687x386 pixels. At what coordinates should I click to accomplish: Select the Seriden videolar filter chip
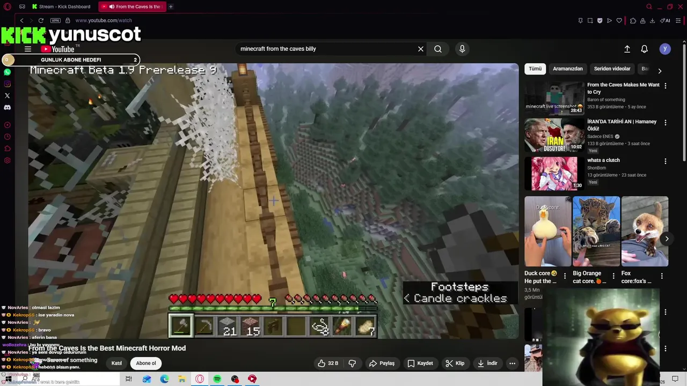[x=612, y=69]
